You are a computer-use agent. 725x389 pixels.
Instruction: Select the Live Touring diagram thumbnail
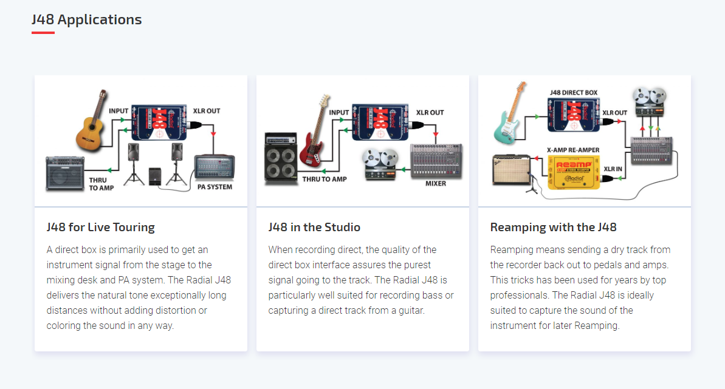coord(141,141)
